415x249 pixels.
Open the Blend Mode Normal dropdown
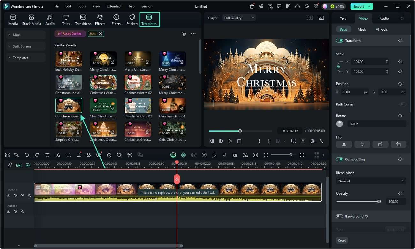point(371,181)
